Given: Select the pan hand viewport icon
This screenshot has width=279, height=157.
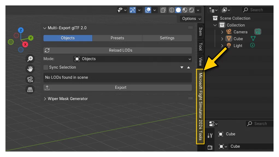Looking at the screenshot, I should [30, 69].
